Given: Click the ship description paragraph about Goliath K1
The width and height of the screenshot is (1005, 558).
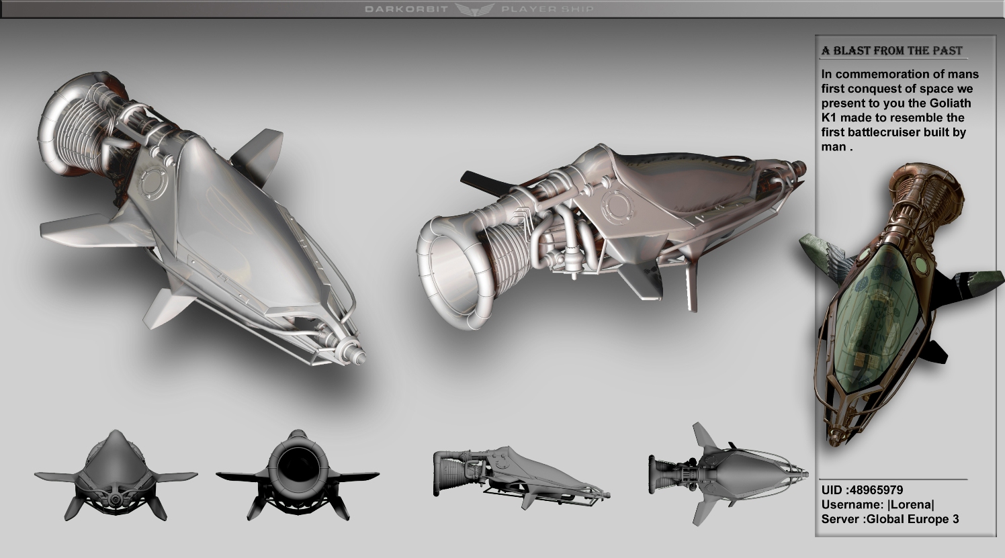Looking at the screenshot, I should coord(900,110).
